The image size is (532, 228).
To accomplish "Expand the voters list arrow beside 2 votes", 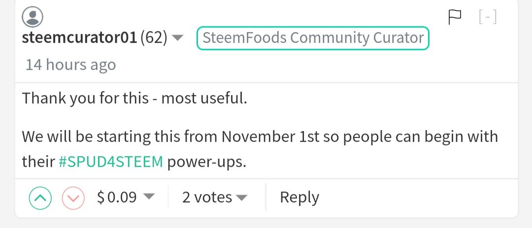I will click(241, 197).
